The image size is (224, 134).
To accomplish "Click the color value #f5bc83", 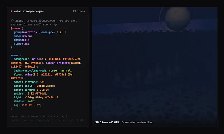I will click(36, 63).
